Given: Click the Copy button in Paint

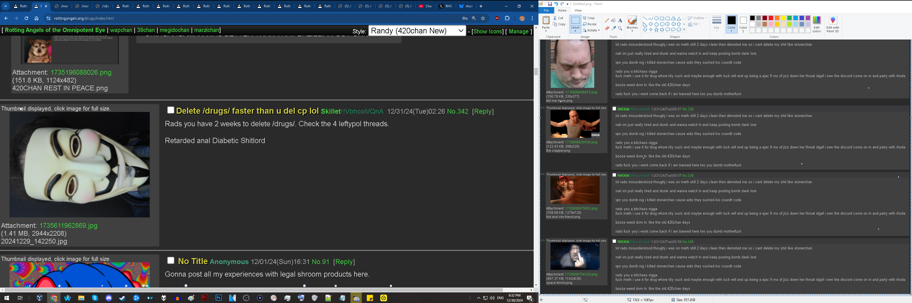Looking at the screenshot, I should click(x=559, y=24).
